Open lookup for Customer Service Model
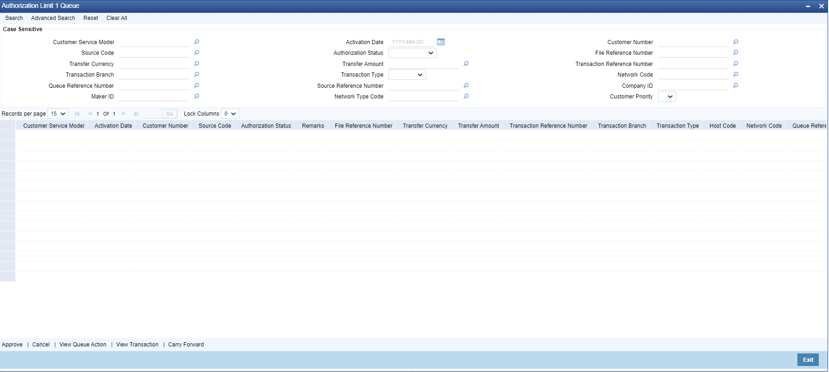The width and height of the screenshot is (829, 372). pos(197,42)
